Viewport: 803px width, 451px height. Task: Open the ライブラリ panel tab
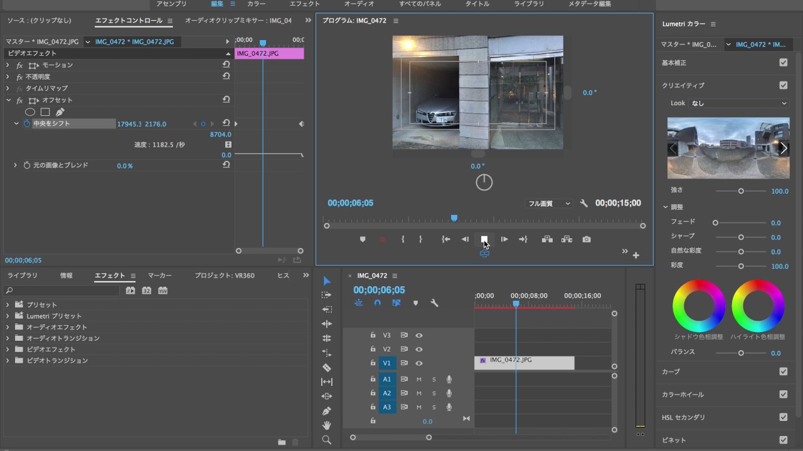click(x=23, y=276)
